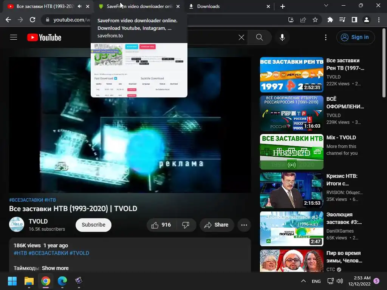The height and width of the screenshot is (290, 387).
Task: Open Microsoft Edge from the taskbar
Action: pyautogui.click(x=62, y=281)
